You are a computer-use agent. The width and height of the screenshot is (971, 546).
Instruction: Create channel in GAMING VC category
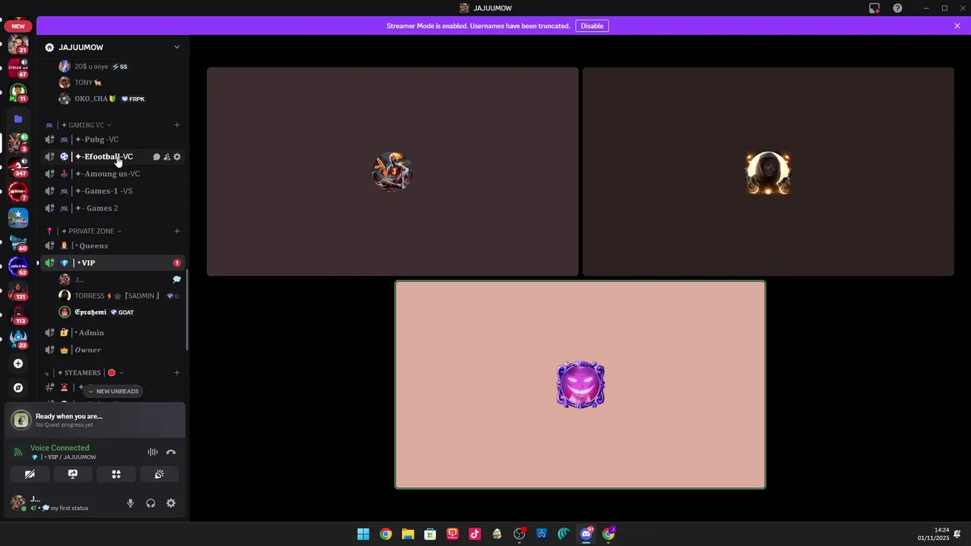point(177,125)
